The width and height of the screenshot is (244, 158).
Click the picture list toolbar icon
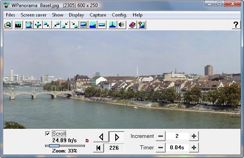pyautogui.click(x=18, y=25)
